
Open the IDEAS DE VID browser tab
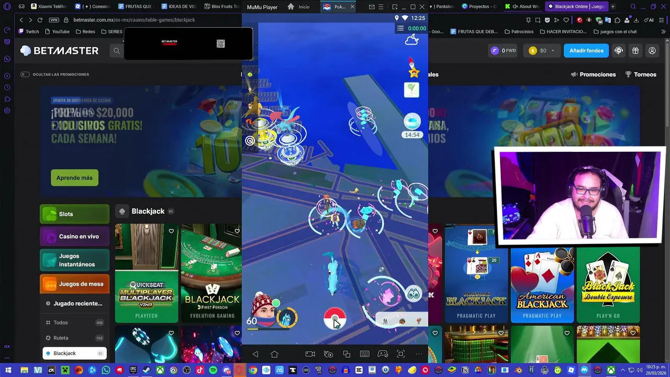pyautogui.click(x=179, y=7)
